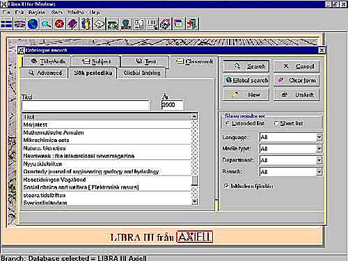Screen dimensions: 348x261
Task: Open the Edit menu
Action: [19, 12]
